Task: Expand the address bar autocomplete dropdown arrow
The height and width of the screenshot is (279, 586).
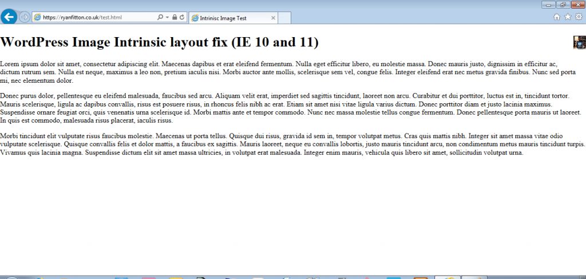Action: 167,18
